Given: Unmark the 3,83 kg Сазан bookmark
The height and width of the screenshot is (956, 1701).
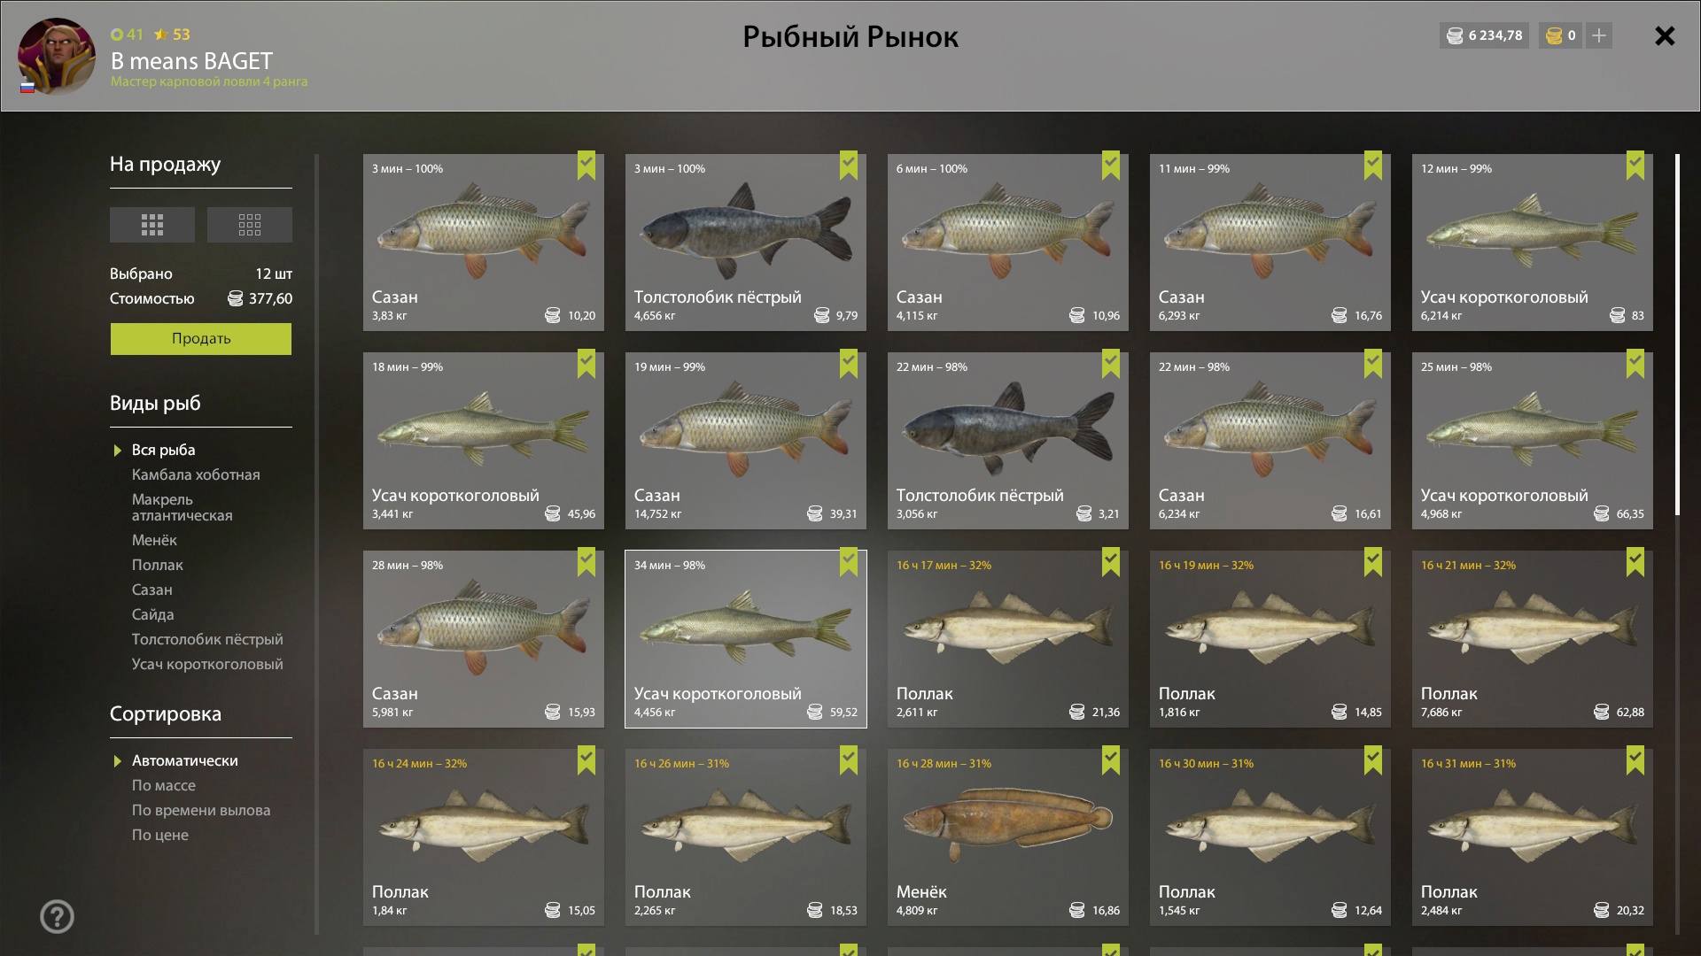Looking at the screenshot, I should (586, 166).
